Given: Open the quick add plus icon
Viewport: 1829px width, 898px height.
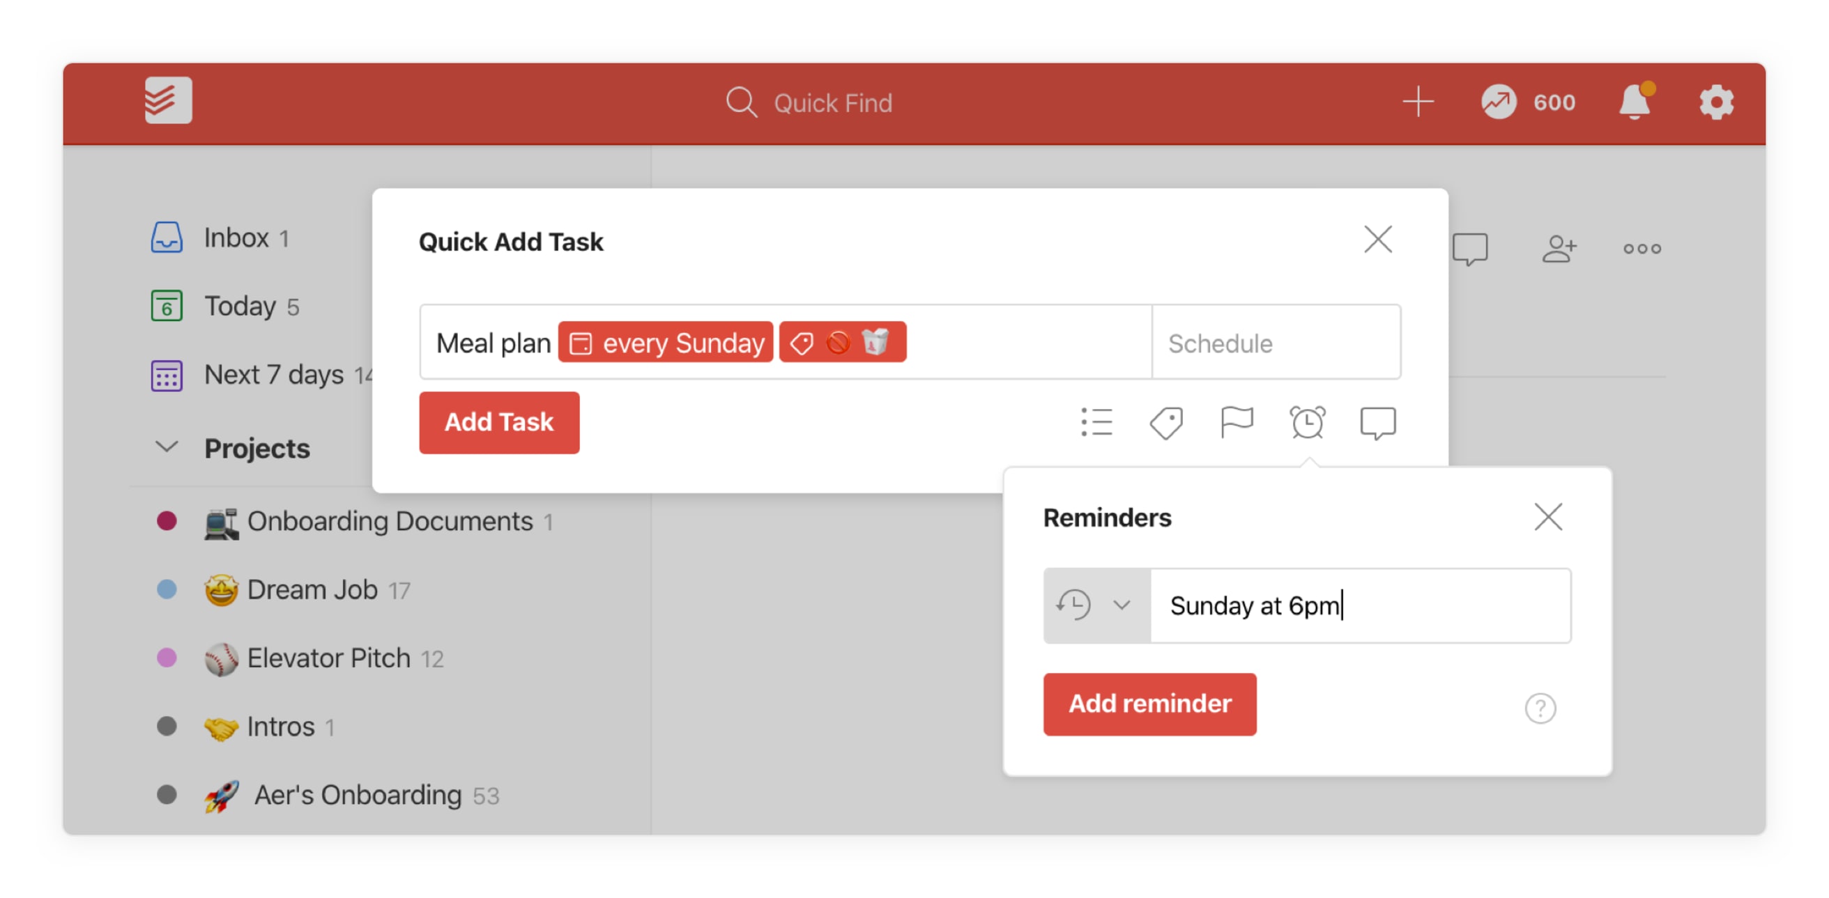Looking at the screenshot, I should point(1418,102).
